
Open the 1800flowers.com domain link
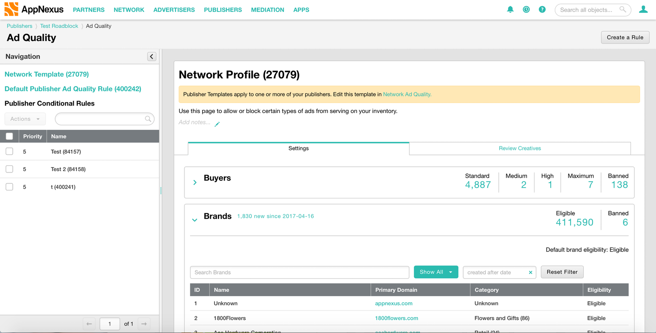[397, 318]
